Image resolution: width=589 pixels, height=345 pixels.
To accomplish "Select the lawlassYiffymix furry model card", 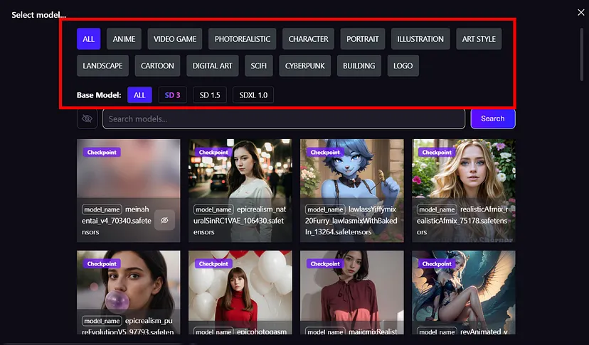I will pyautogui.click(x=352, y=190).
